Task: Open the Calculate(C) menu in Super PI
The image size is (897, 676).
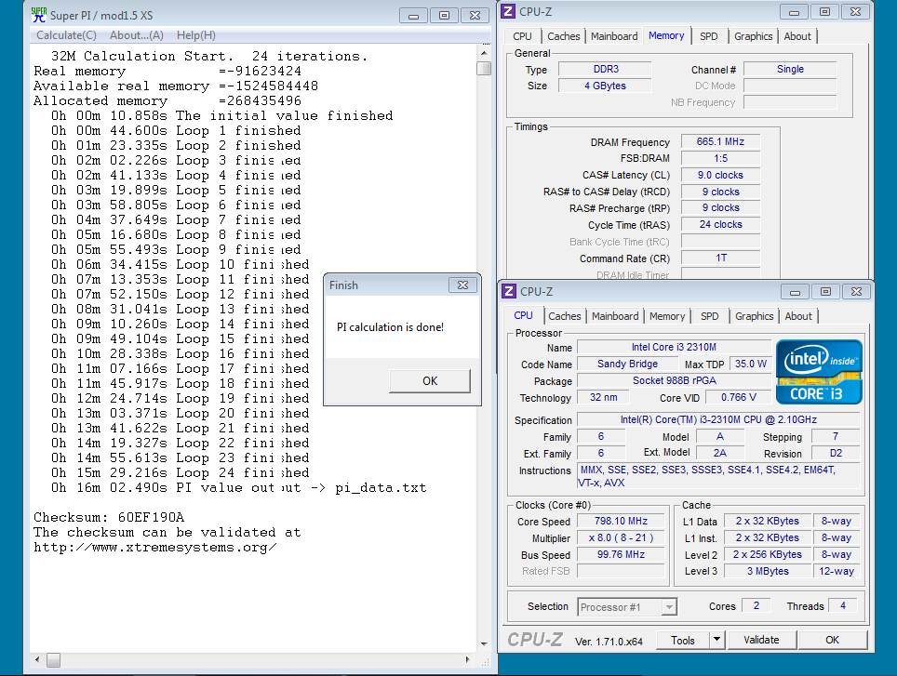Action: [66, 35]
